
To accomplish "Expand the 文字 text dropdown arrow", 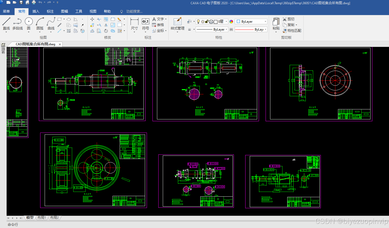I will pos(166,19).
